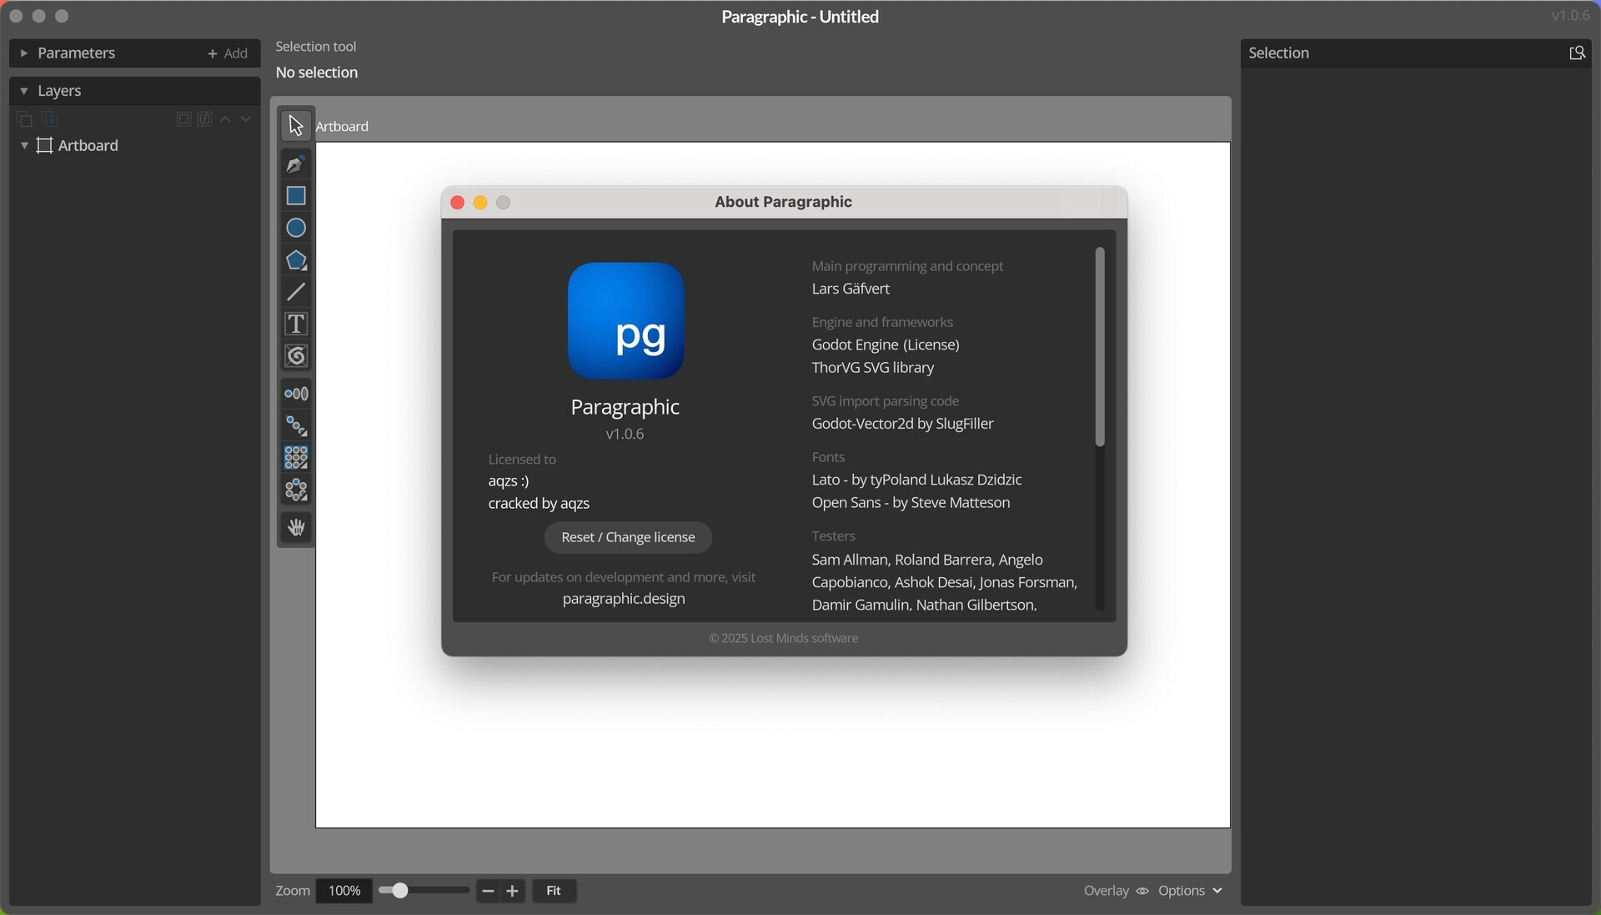
Task: Collapse the Artboard layer tree item
Action: [x=24, y=146]
